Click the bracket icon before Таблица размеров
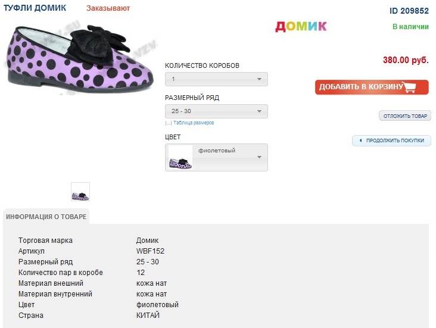Viewport: 436px width, 328px height. pos(169,123)
